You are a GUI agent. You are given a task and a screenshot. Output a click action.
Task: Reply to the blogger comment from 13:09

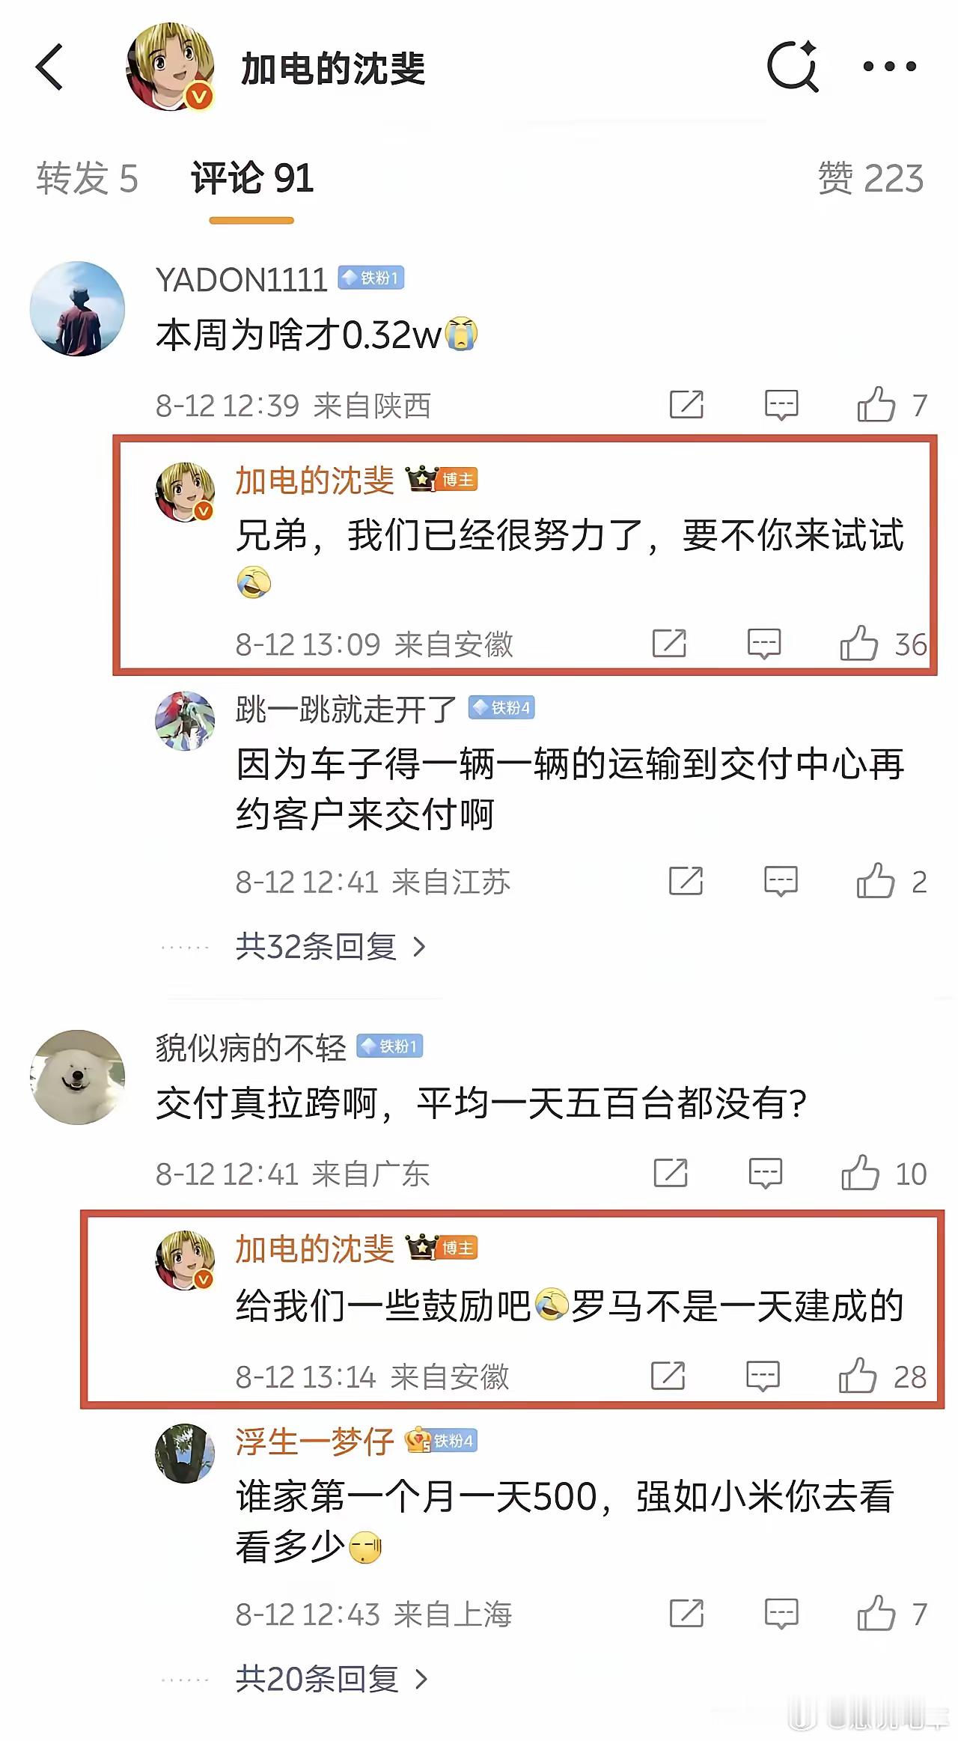764,644
